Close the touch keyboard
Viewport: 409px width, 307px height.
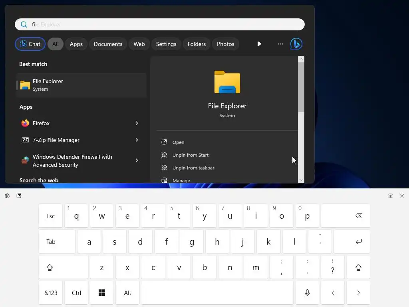pyautogui.click(x=402, y=196)
